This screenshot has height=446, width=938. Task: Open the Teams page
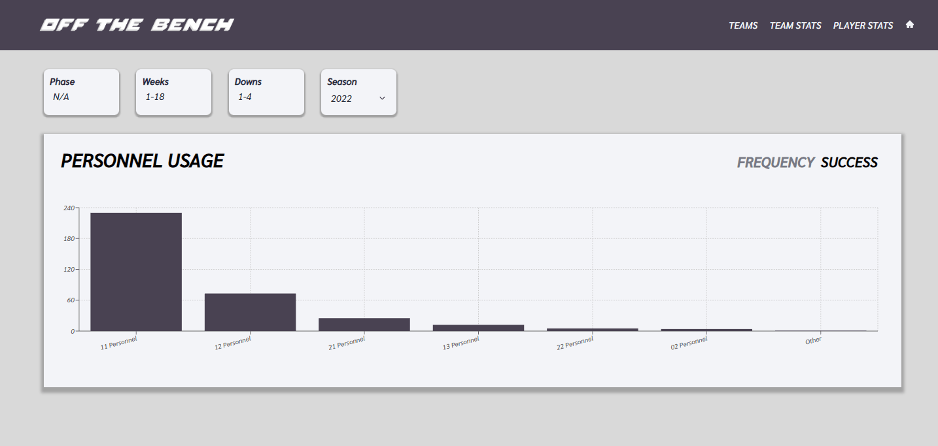[x=743, y=25]
